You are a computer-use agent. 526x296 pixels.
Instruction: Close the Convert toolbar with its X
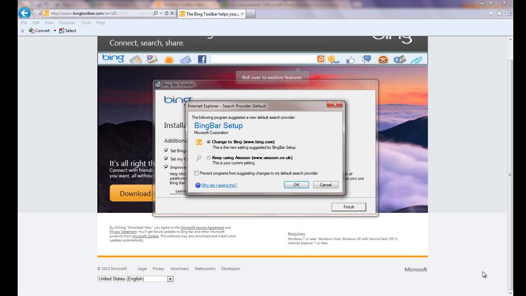(x=22, y=31)
